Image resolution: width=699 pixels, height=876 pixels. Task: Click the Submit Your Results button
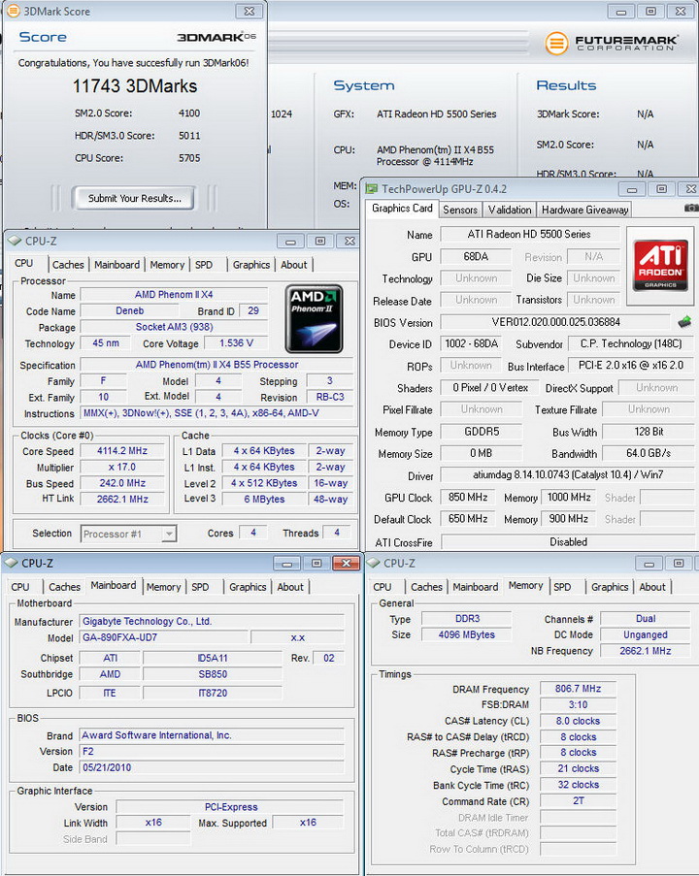(134, 198)
